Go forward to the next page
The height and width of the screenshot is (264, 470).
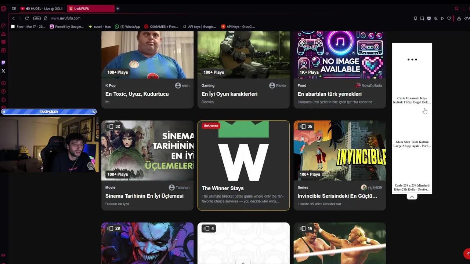20,18
